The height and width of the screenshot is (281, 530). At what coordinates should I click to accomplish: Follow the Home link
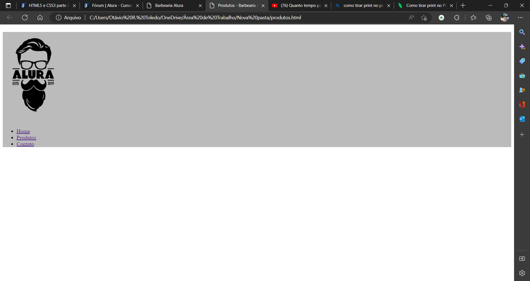point(23,131)
